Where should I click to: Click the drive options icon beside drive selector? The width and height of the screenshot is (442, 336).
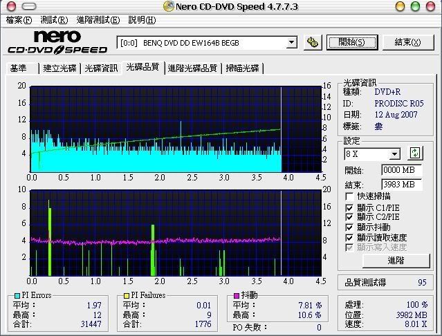(313, 43)
